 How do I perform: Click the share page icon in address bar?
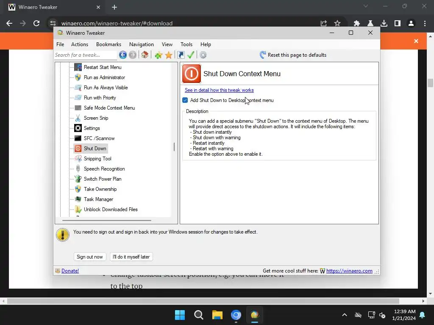(x=323, y=24)
